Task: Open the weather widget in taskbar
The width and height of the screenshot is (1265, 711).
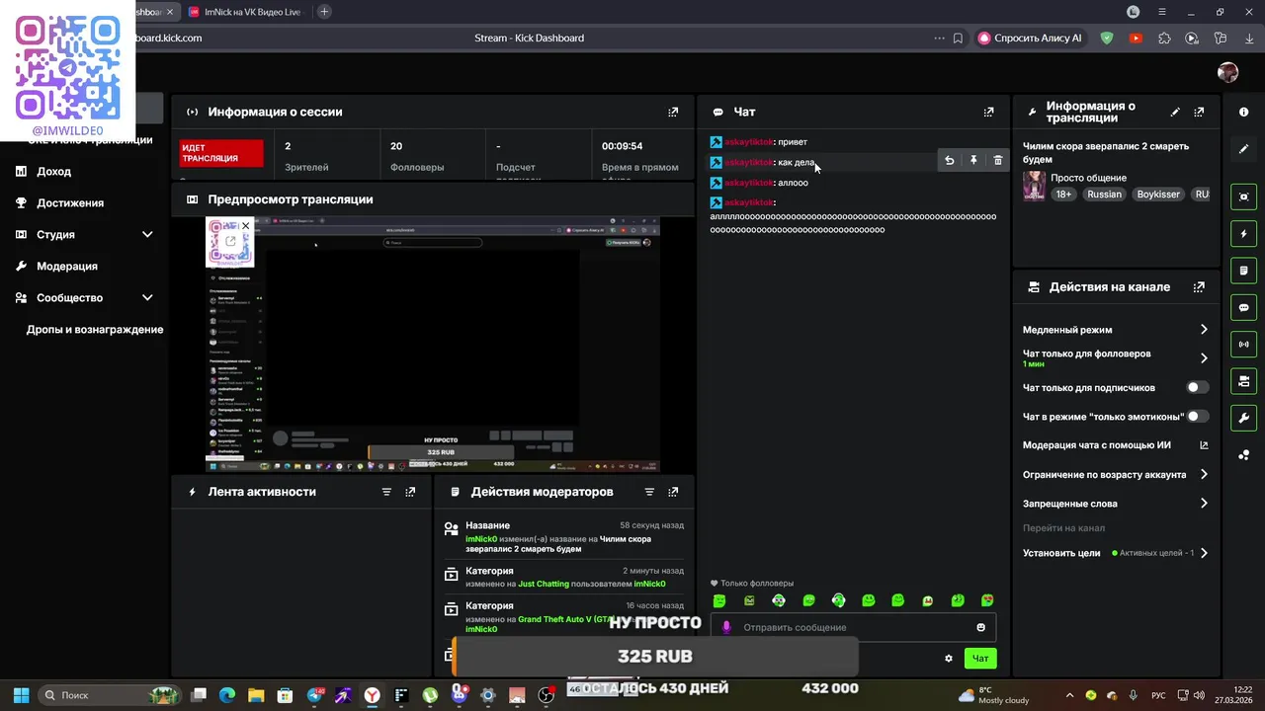Action: tap(993, 695)
